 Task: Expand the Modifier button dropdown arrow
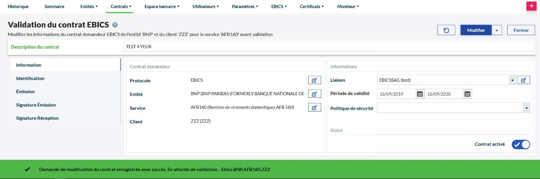click(x=497, y=30)
